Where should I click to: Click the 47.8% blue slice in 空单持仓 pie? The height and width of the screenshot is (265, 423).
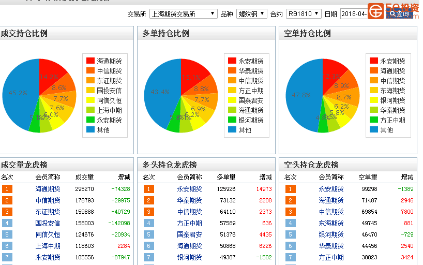pos(301,95)
